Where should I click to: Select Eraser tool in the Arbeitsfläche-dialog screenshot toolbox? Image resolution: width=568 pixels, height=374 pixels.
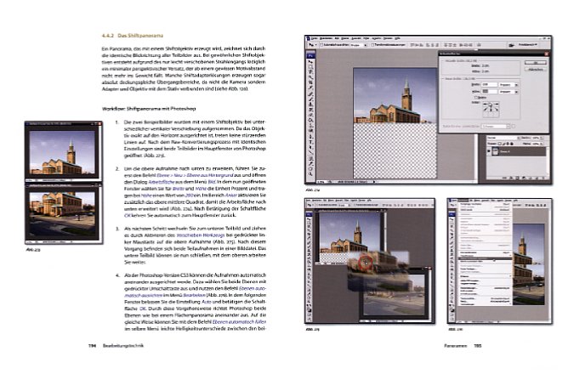click(x=311, y=115)
